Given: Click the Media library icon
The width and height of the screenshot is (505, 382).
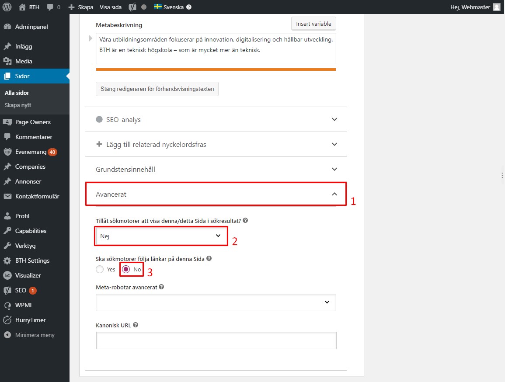Looking at the screenshot, I should [x=7, y=61].
